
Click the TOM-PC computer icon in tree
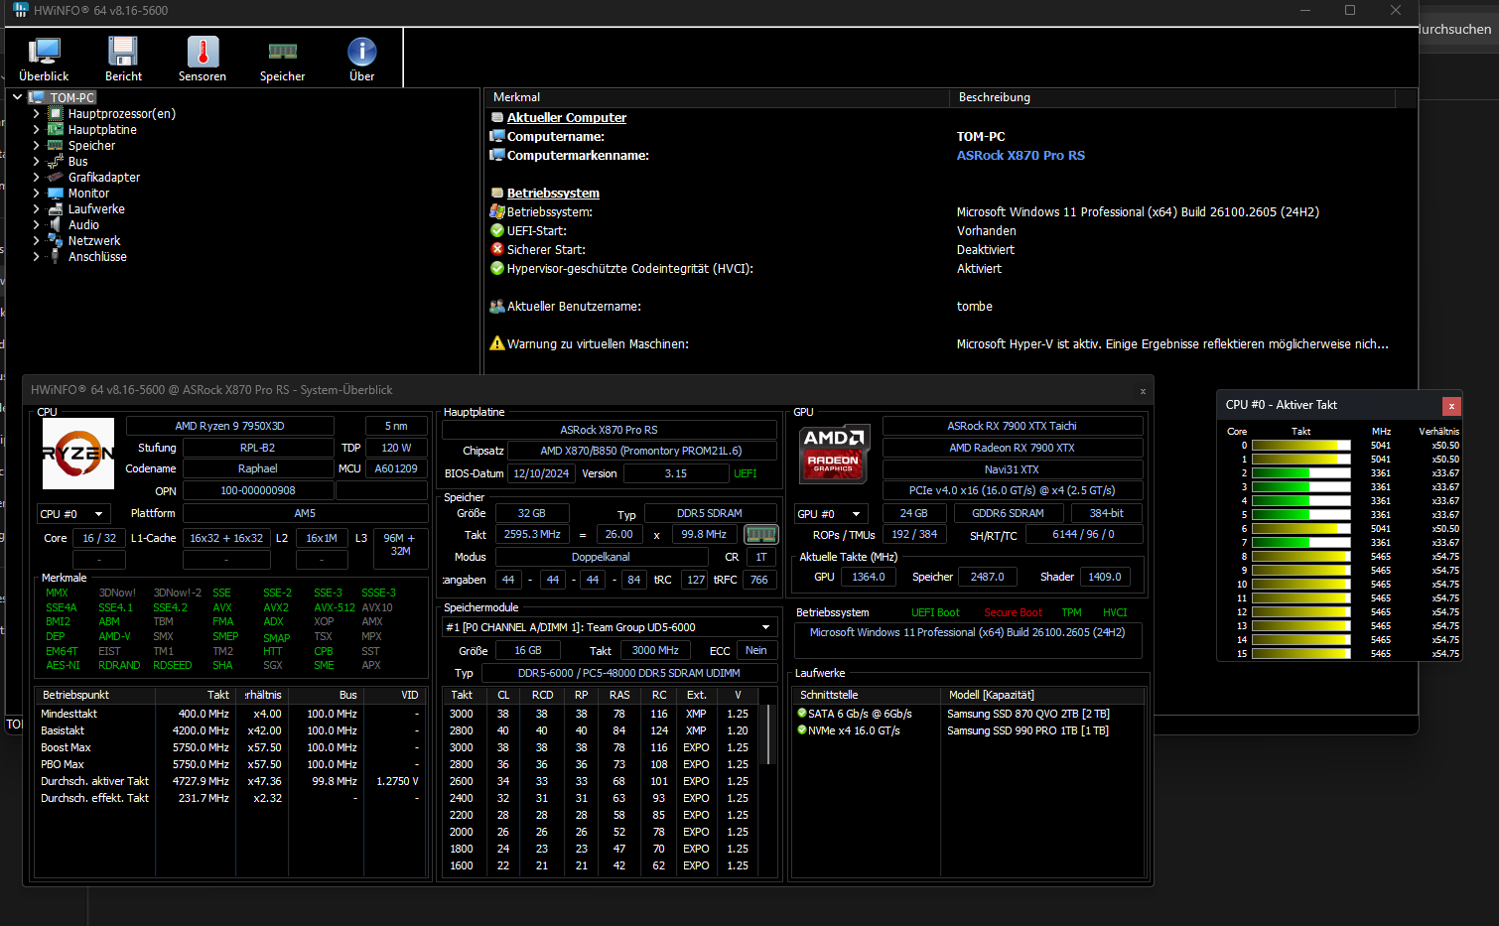37,97
